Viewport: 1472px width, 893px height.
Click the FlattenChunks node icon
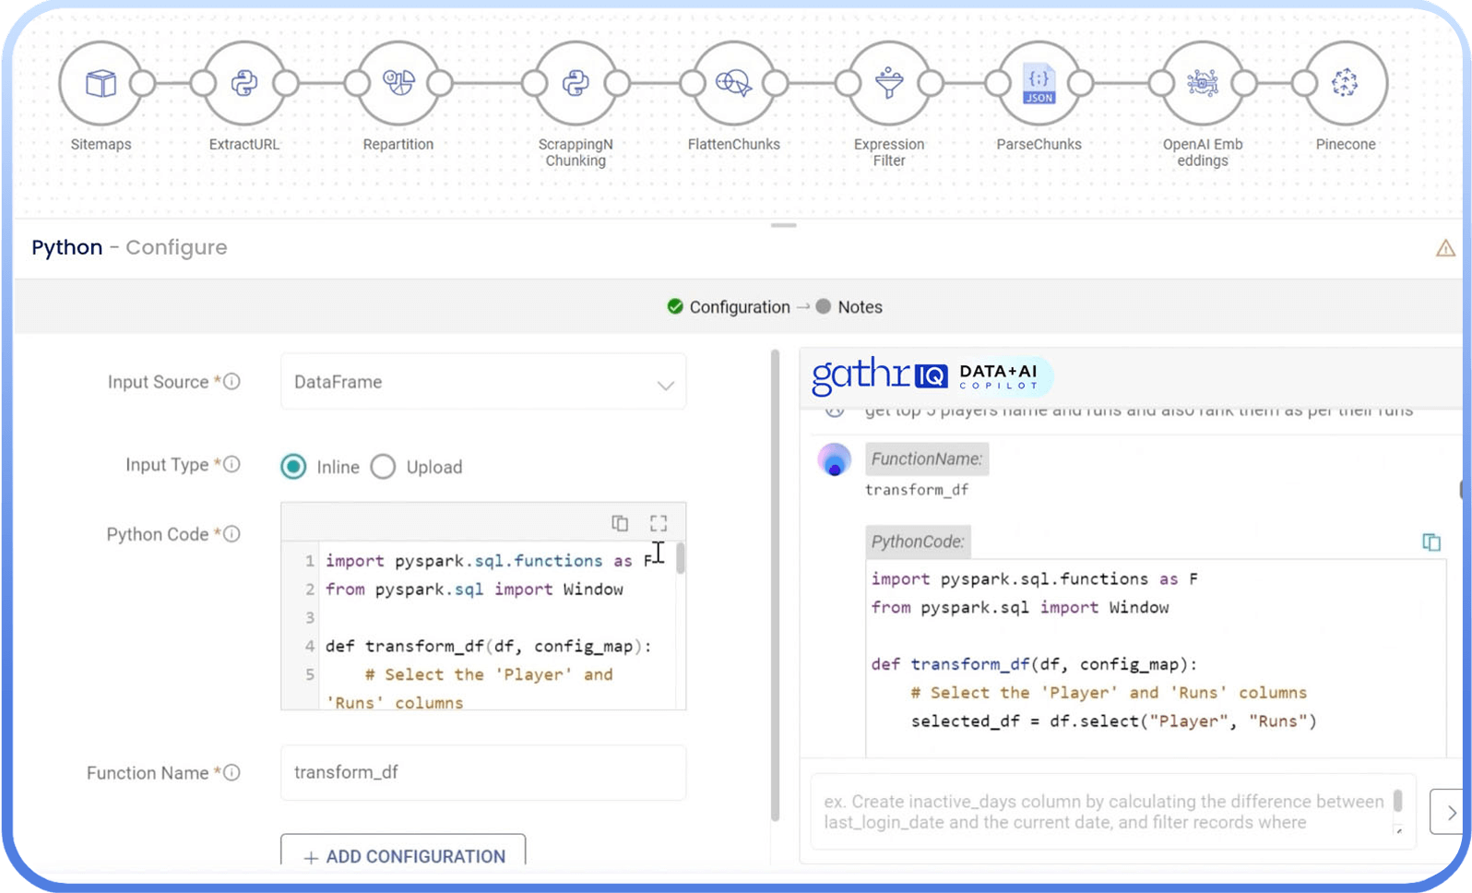pos(733,84)
